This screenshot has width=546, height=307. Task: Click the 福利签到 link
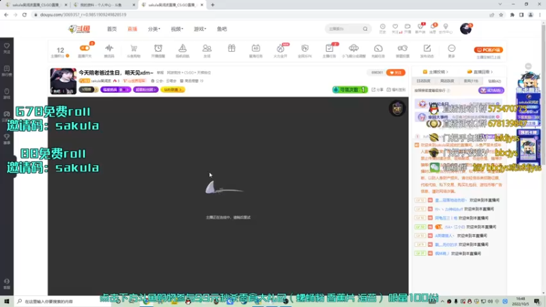click(396, 89)
